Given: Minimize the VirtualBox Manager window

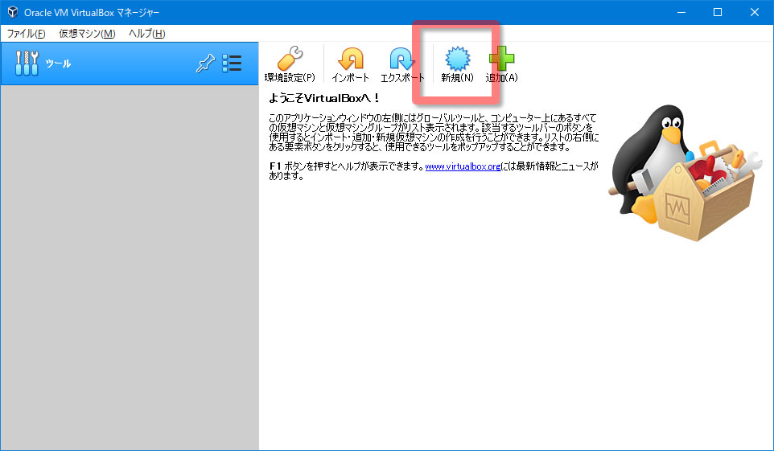Looking at the screenshot, I should [x=681, y=12].
